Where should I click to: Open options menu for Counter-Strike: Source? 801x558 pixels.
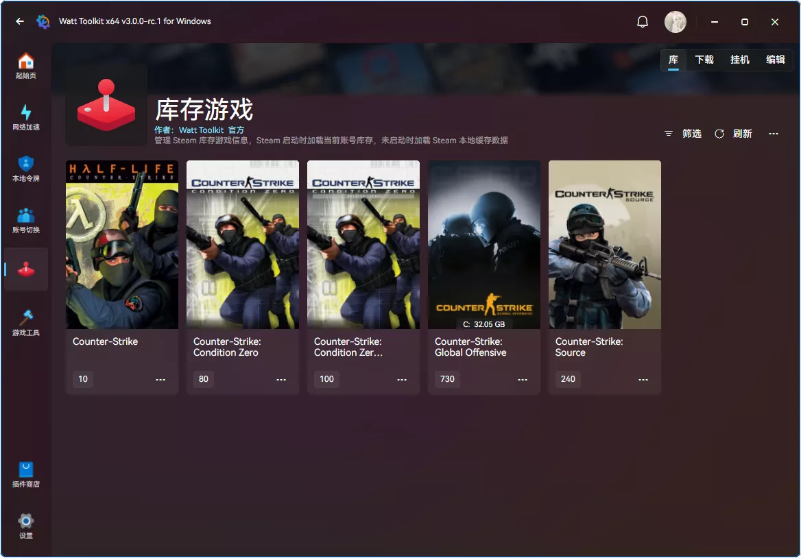[643, 379]
